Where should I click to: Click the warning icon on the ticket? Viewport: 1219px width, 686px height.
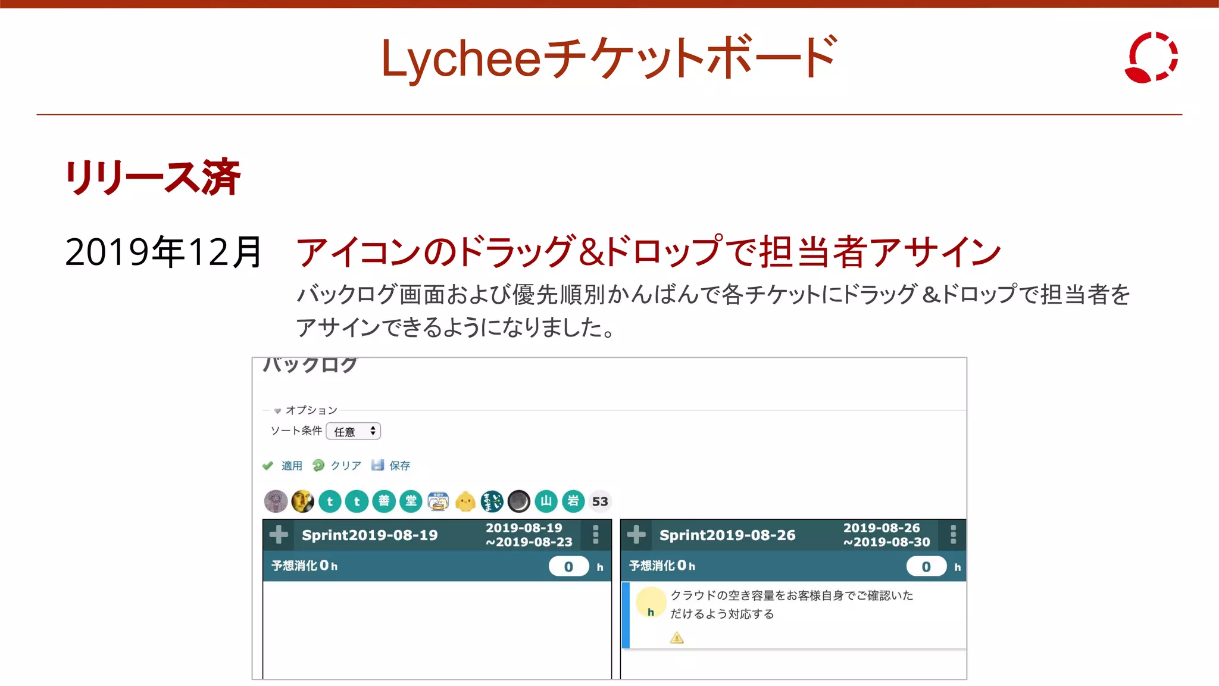pyautogui.click(x=677, y=638)
